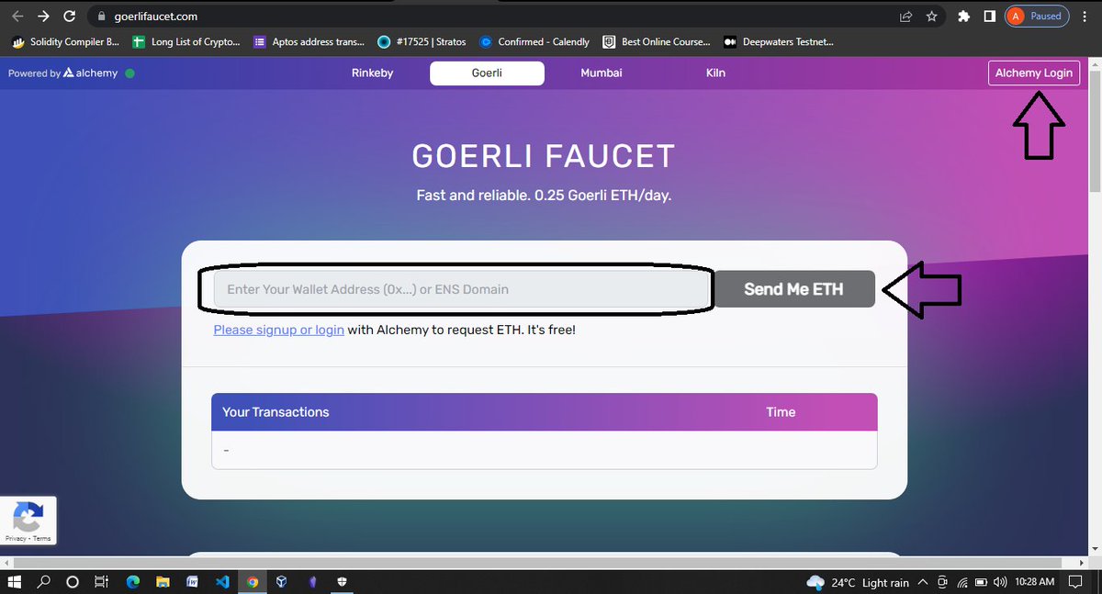Open the Best Online Course bookmark
Image resolution: width=1102 pixels, height=594 pixels.
[x=657, y=41]
